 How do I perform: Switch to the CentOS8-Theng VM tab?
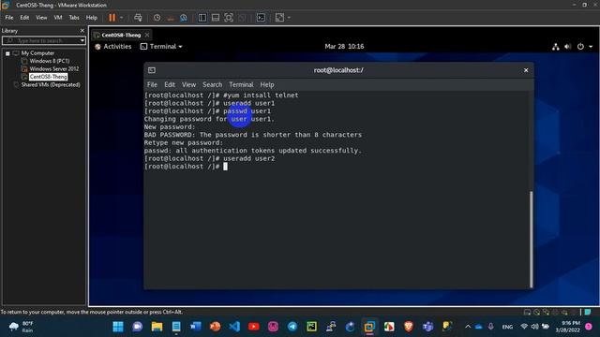point(121,36)
